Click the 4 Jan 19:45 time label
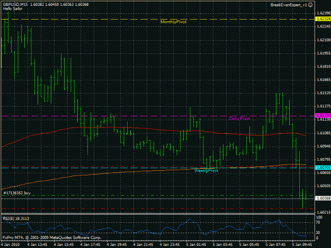This screenshot has width=331, height=248. [117, 245]
